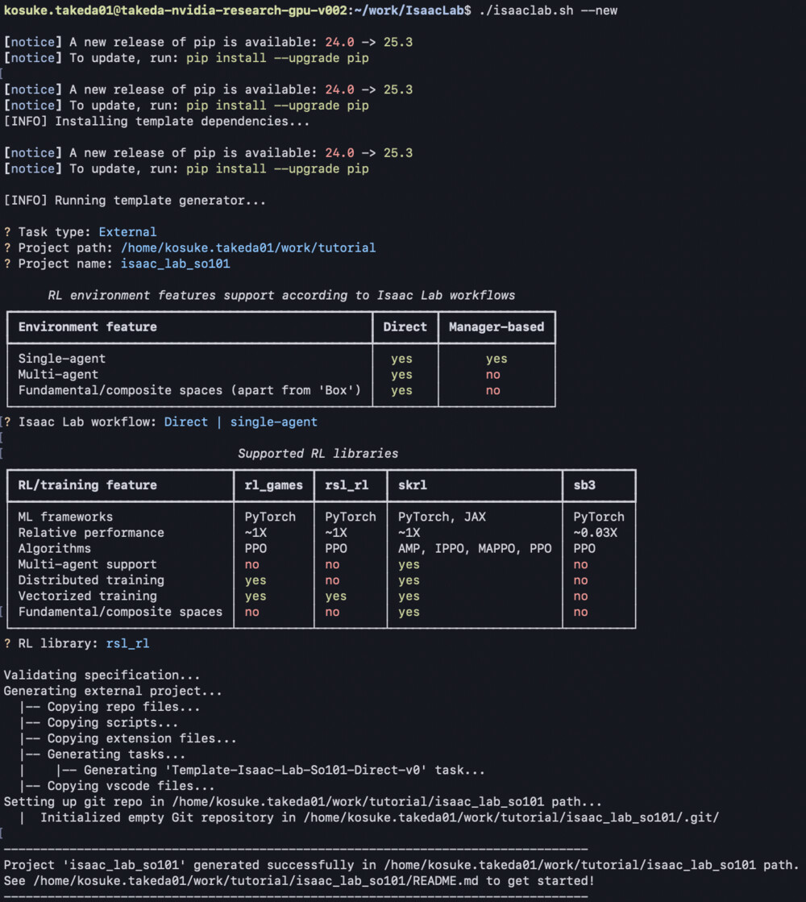Click '[INFO] Running template generator...' line
806x902 pixels.
(135, 200)
